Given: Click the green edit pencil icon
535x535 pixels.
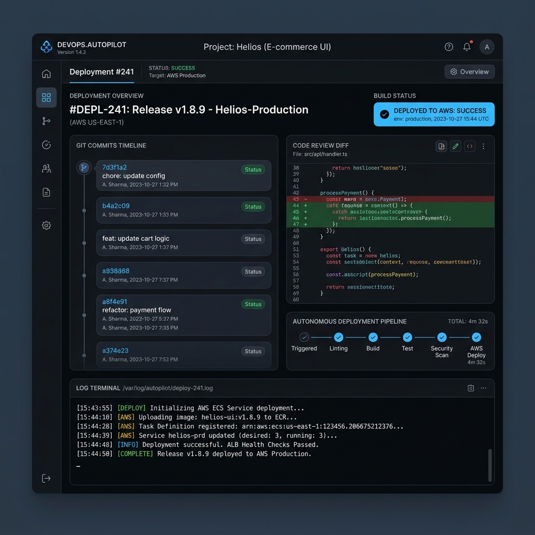Looking at the screenshot, I should [x=456, y=146].
